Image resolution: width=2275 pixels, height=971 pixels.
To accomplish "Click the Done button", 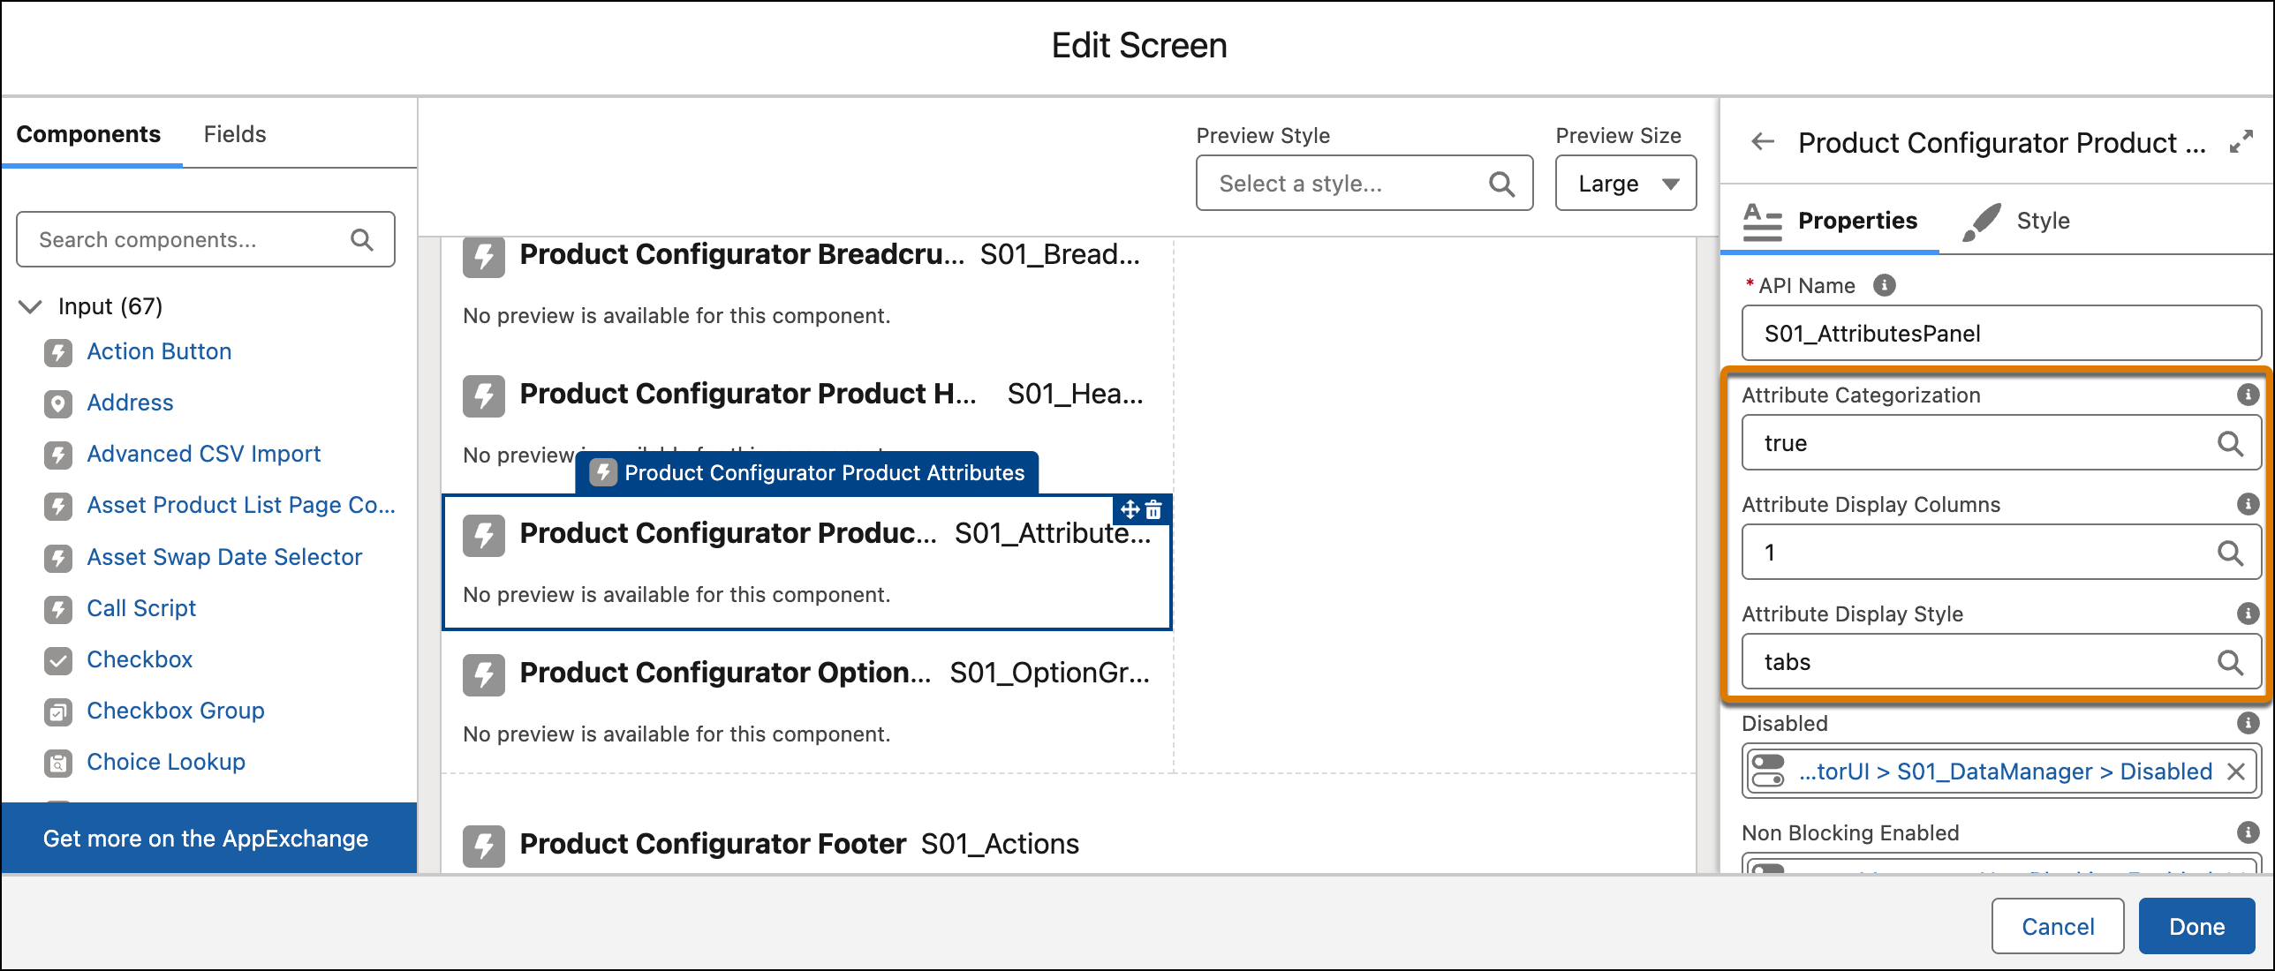I will pos(2196,926).
